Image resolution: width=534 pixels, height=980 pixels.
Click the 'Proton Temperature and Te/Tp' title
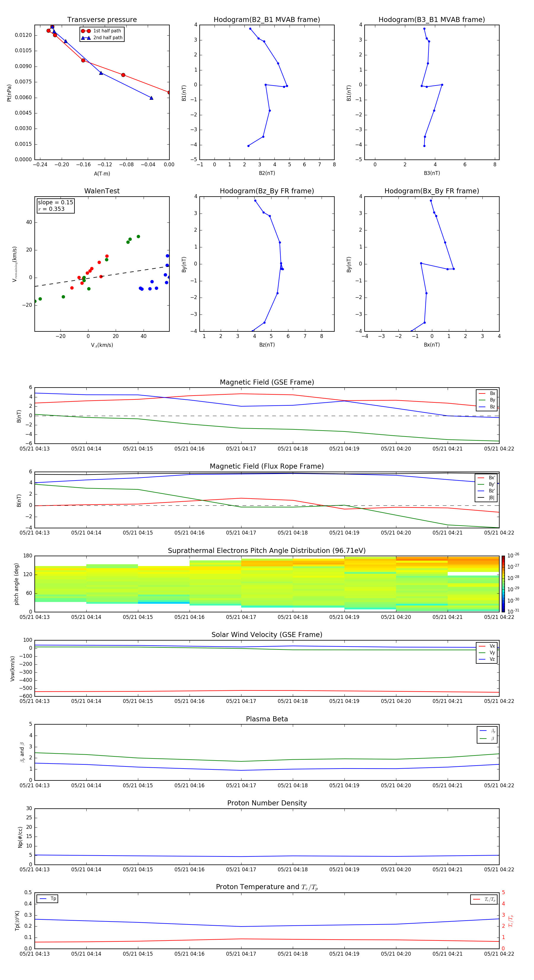pyautogui.click(x=267, y=887)
